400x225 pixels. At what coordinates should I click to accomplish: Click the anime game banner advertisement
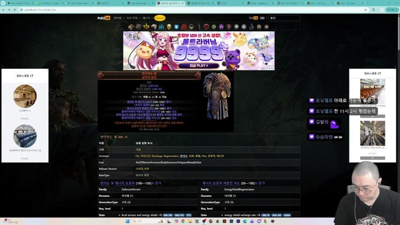[x=199, y=51]
